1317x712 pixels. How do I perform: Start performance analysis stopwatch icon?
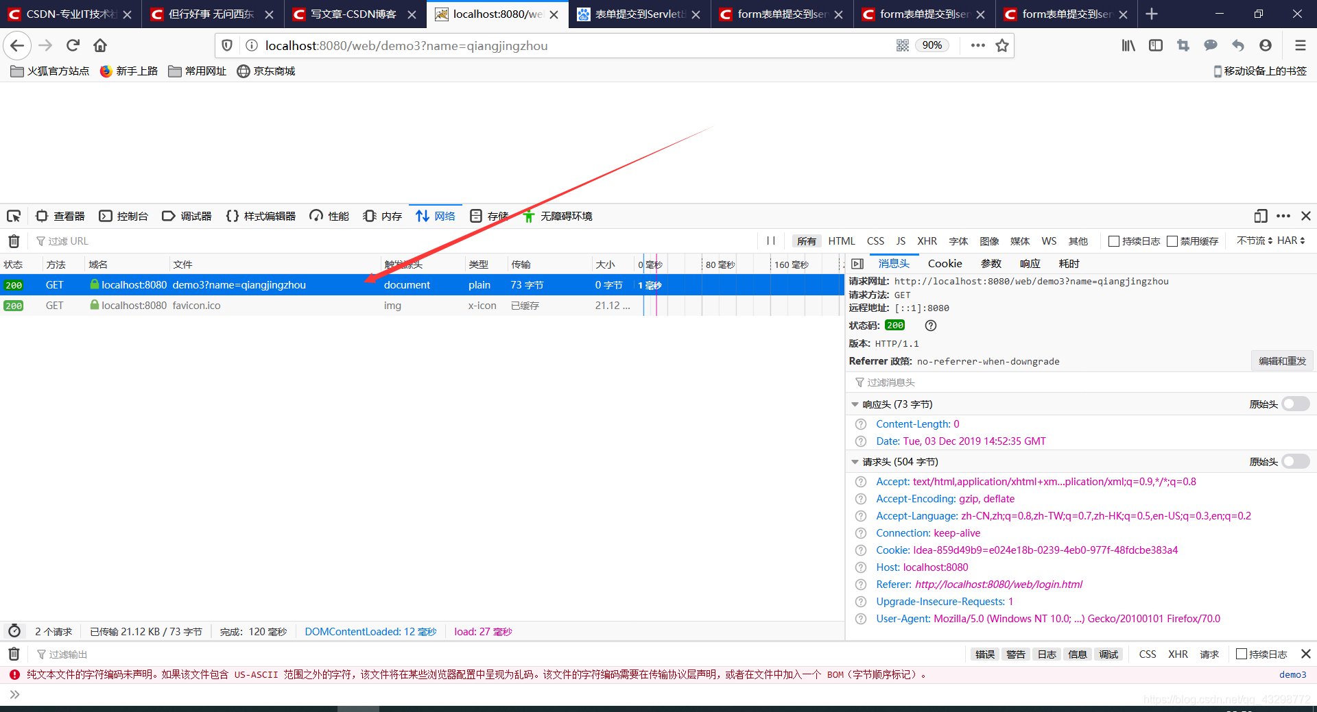(14, 631)
